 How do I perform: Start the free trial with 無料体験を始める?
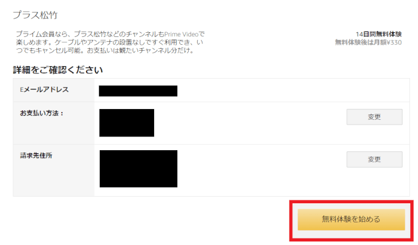[351, 219]
